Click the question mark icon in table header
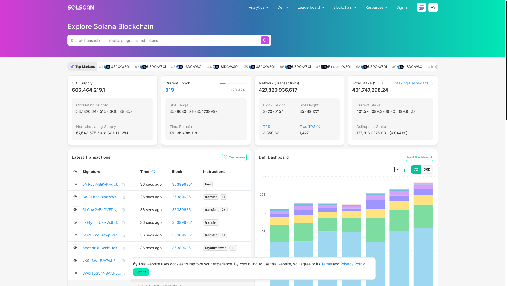Image resolution: width=508 pixels, height=286 pixels. tap(75, 172)
